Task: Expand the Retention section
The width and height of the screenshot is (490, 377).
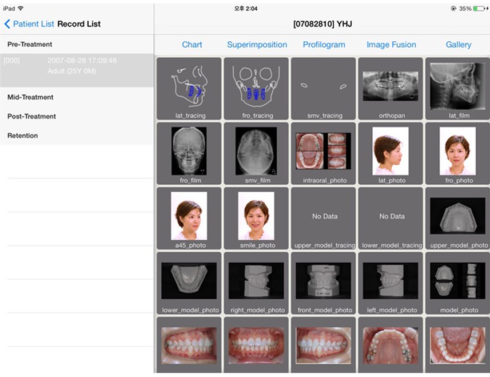Action: (x=22, y=136)
